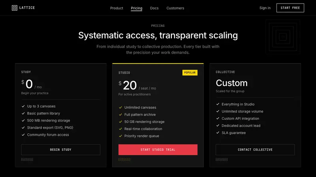Click the yellow checkmark beside Real-time collaboration
The height and width of the screenshot is (177, 316).
[120, 129]
